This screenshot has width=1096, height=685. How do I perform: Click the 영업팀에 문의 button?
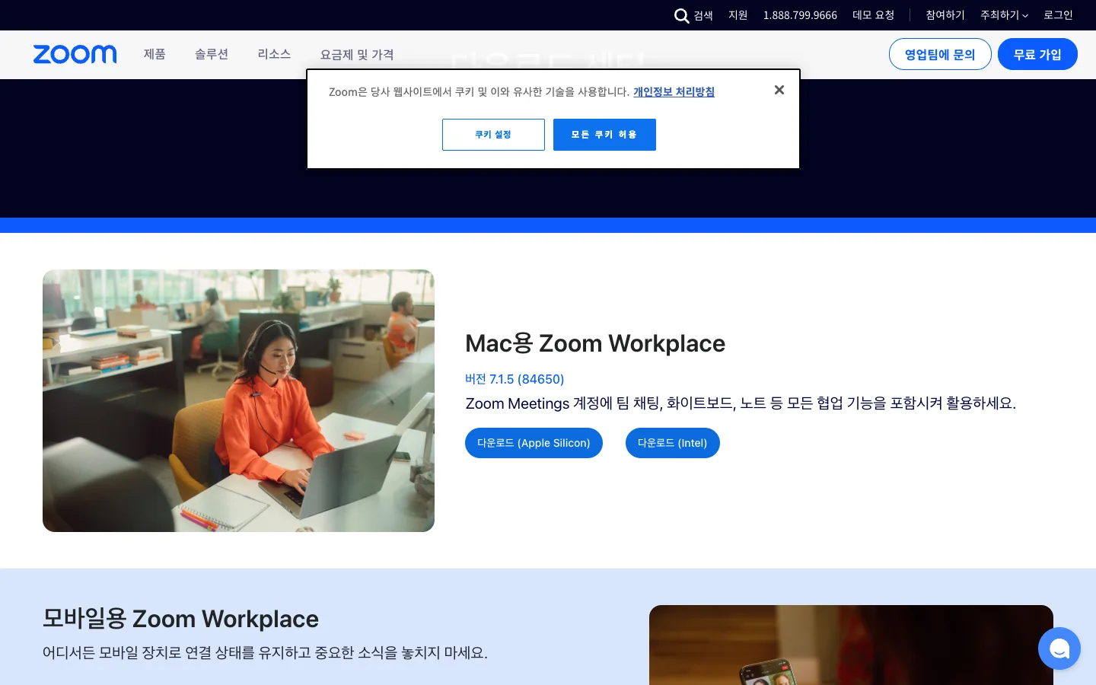(940, 54)
